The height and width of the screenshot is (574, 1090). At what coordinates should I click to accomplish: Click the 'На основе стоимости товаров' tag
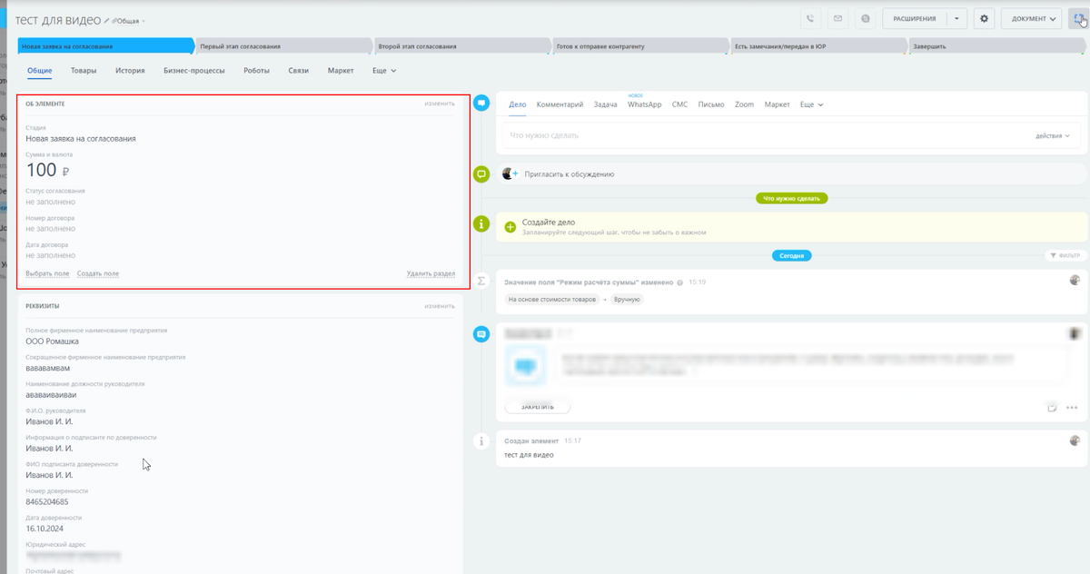pos(552,299)
